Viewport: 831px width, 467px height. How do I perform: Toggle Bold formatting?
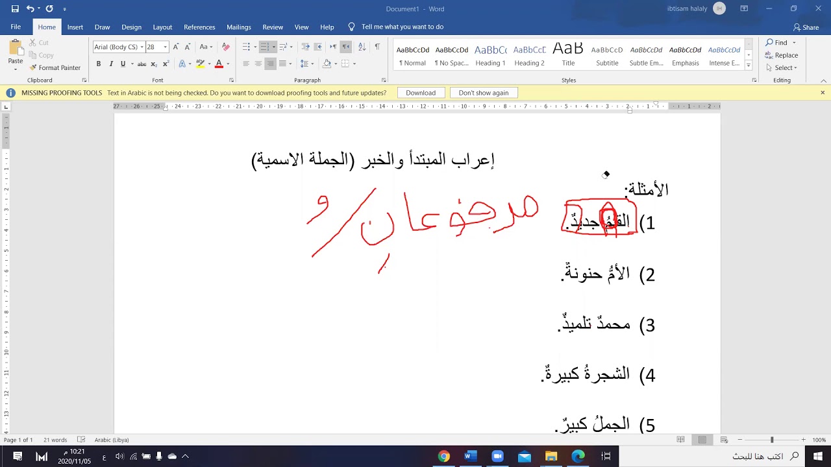coord(99,64)
